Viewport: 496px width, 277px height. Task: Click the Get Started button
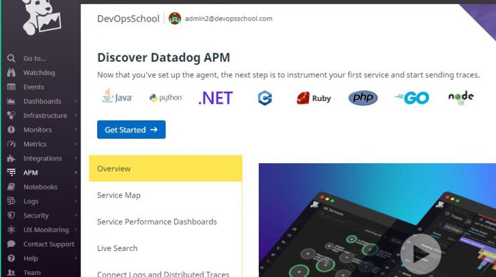click(x=131, y=130)
